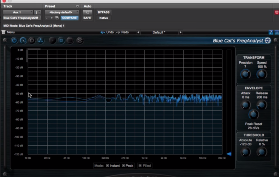Click the Peak Reset value 28 dB/s

click(x=254, y=128)
